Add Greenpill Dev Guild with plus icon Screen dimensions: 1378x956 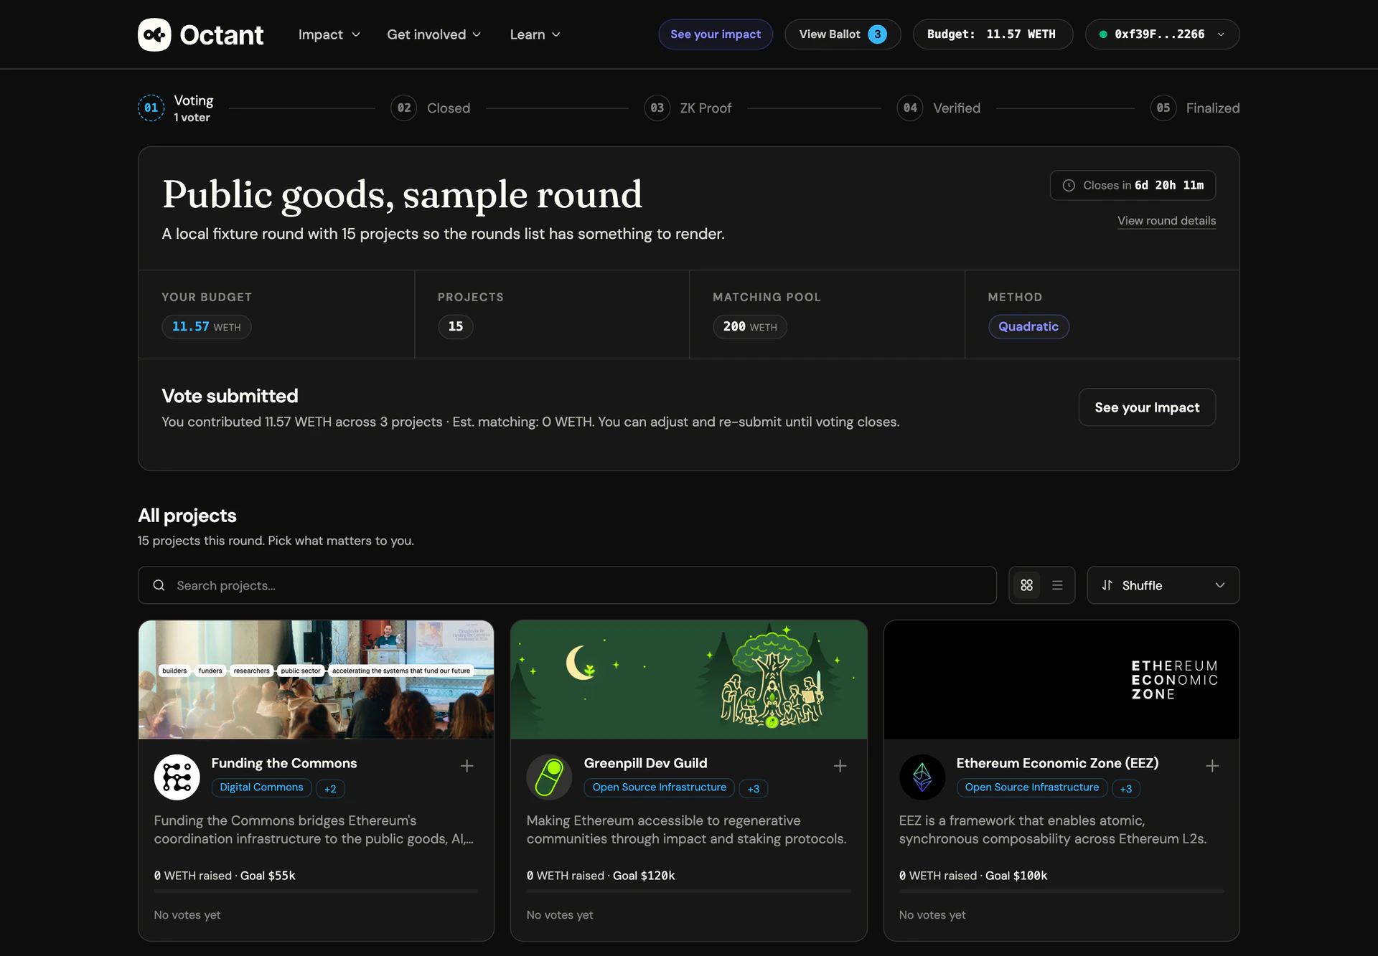coord(840,766)
